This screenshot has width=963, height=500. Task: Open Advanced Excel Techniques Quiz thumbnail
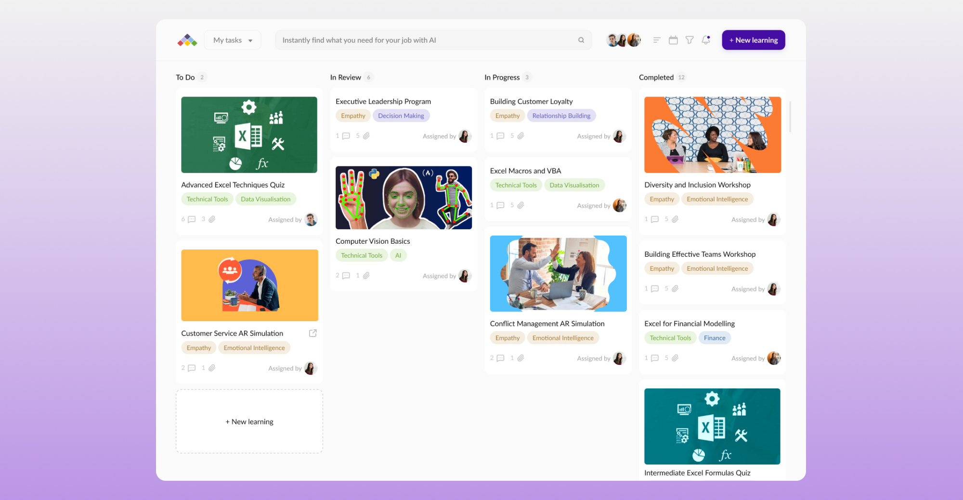point(249,135)
